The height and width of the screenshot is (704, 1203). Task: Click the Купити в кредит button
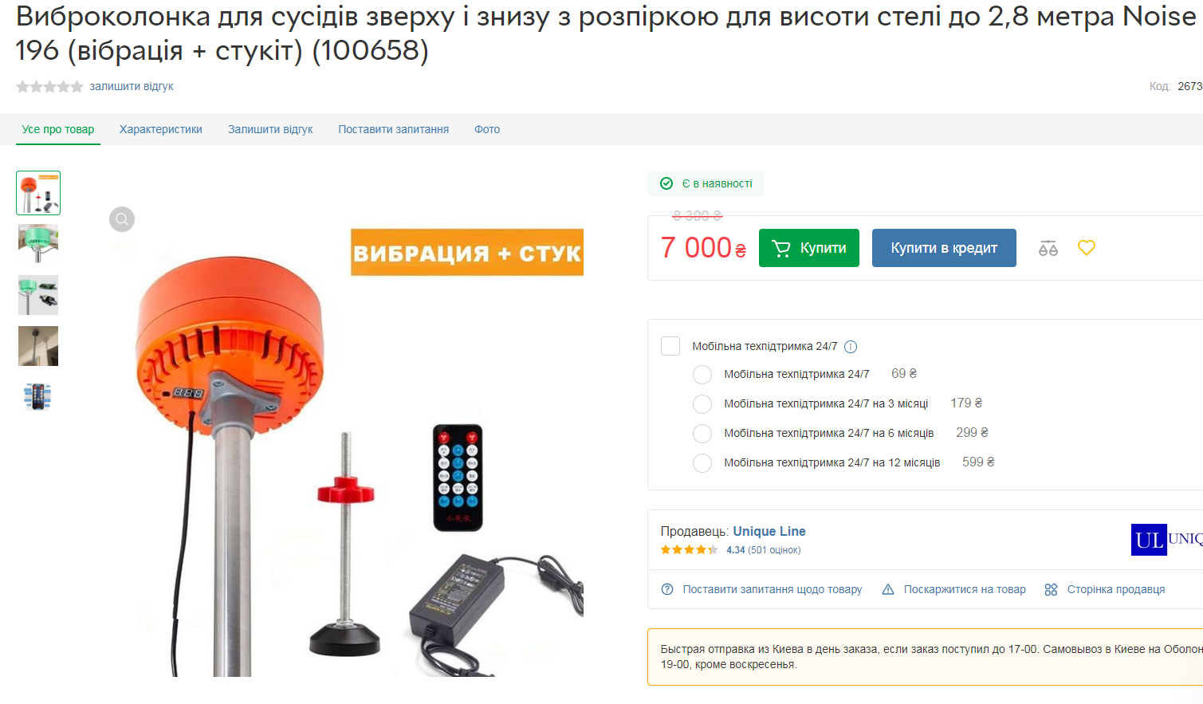pyautogui.click(x=944, y=248)
